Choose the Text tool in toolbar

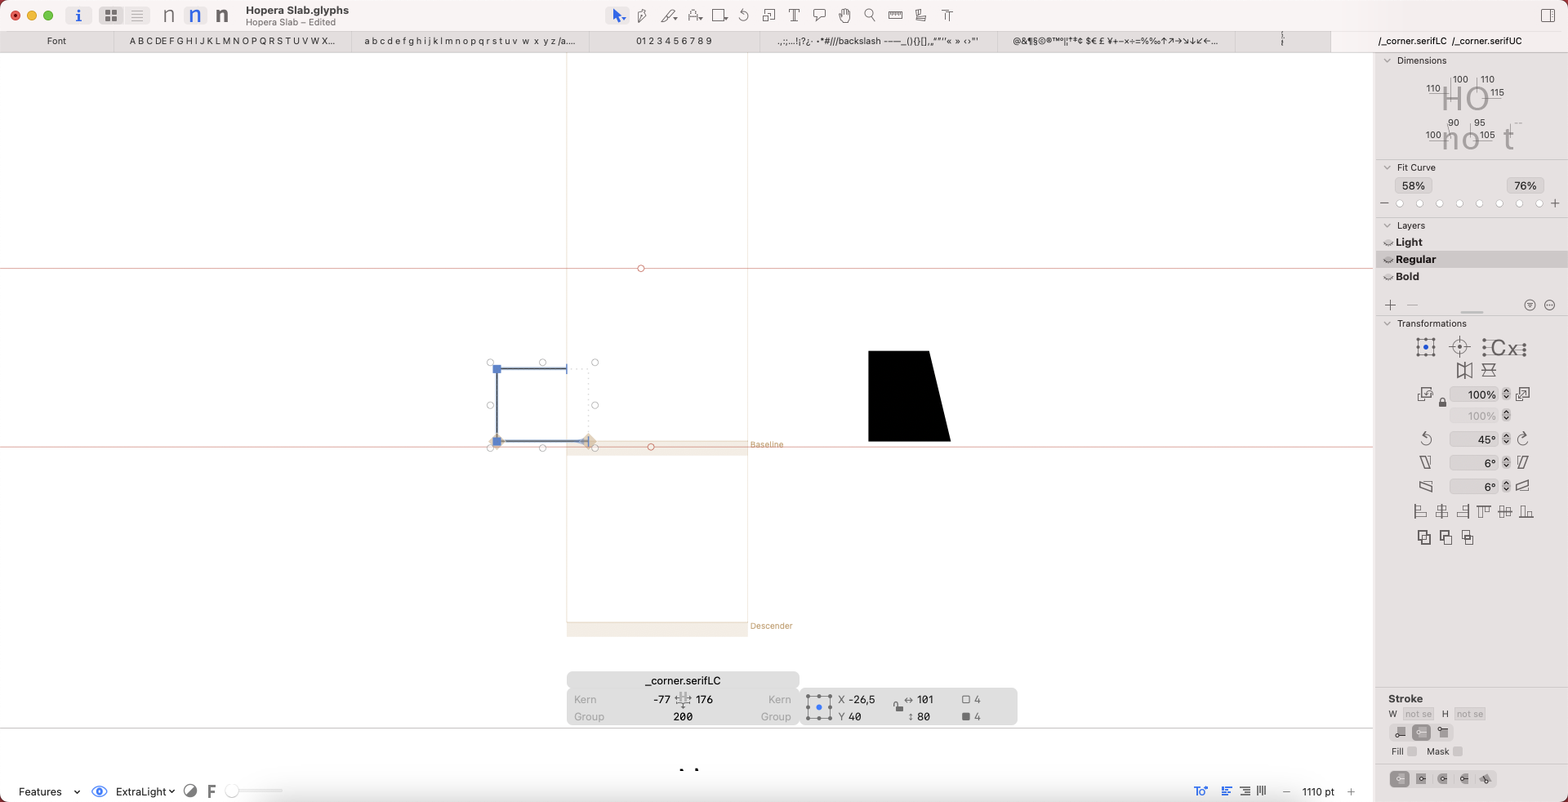[794, 16]
